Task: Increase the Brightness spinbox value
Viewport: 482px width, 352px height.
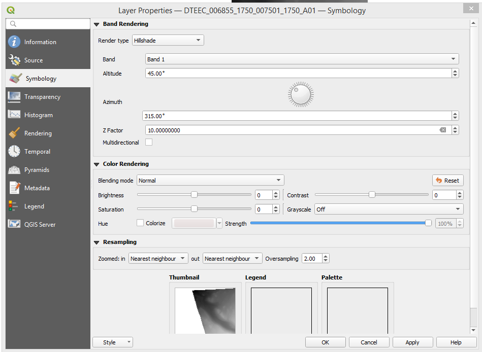Action: coord(276,193)
